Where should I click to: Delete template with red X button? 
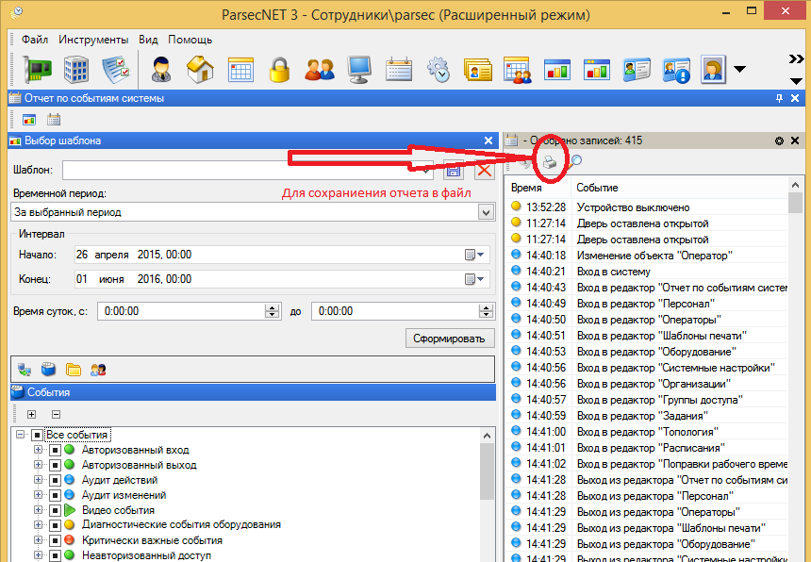coord(484,170)
